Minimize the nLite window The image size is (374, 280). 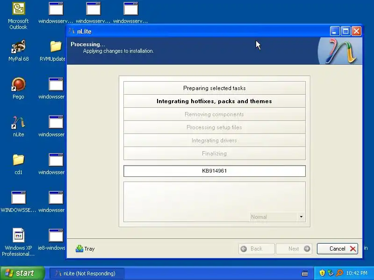click(x=335, y=31)
